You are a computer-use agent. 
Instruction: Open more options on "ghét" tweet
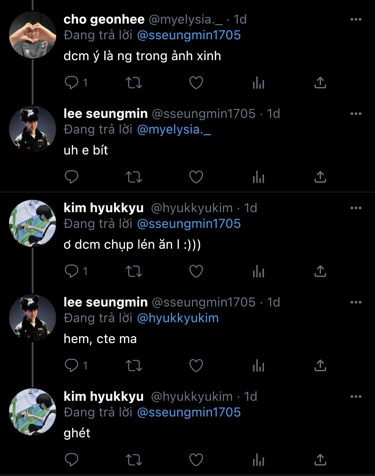356,397
